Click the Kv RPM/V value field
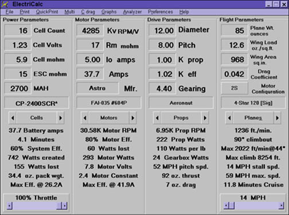This screenshot has width=289, height=215. click(90, 30)
